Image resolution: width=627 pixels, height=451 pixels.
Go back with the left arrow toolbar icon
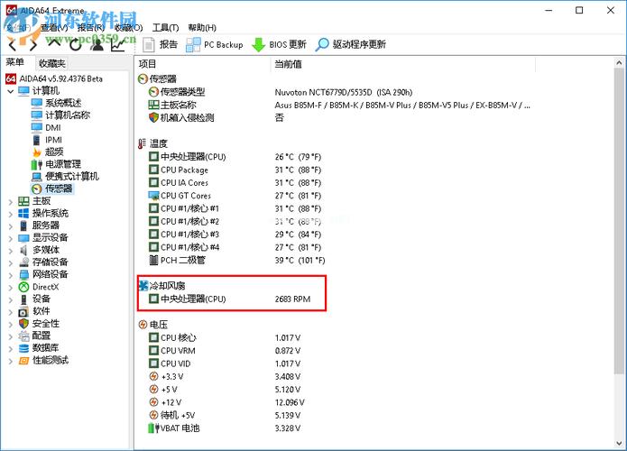pos(13,45)
